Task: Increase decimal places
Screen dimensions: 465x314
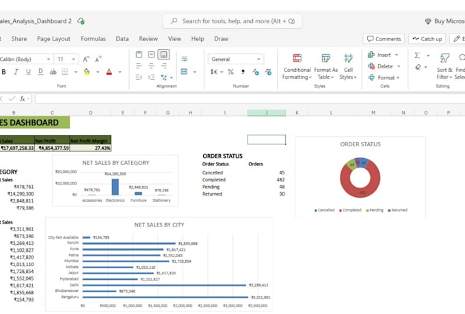Action: coord(256,72)
